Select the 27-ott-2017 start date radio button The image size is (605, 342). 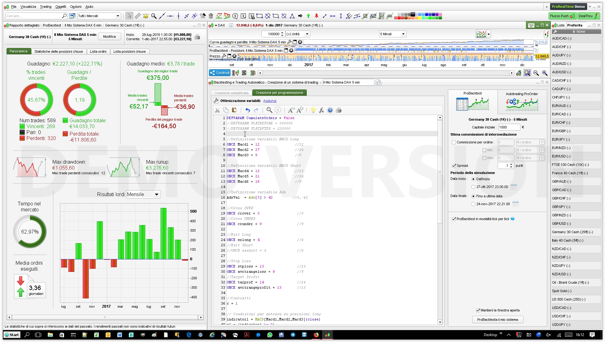tap(473, 187)
